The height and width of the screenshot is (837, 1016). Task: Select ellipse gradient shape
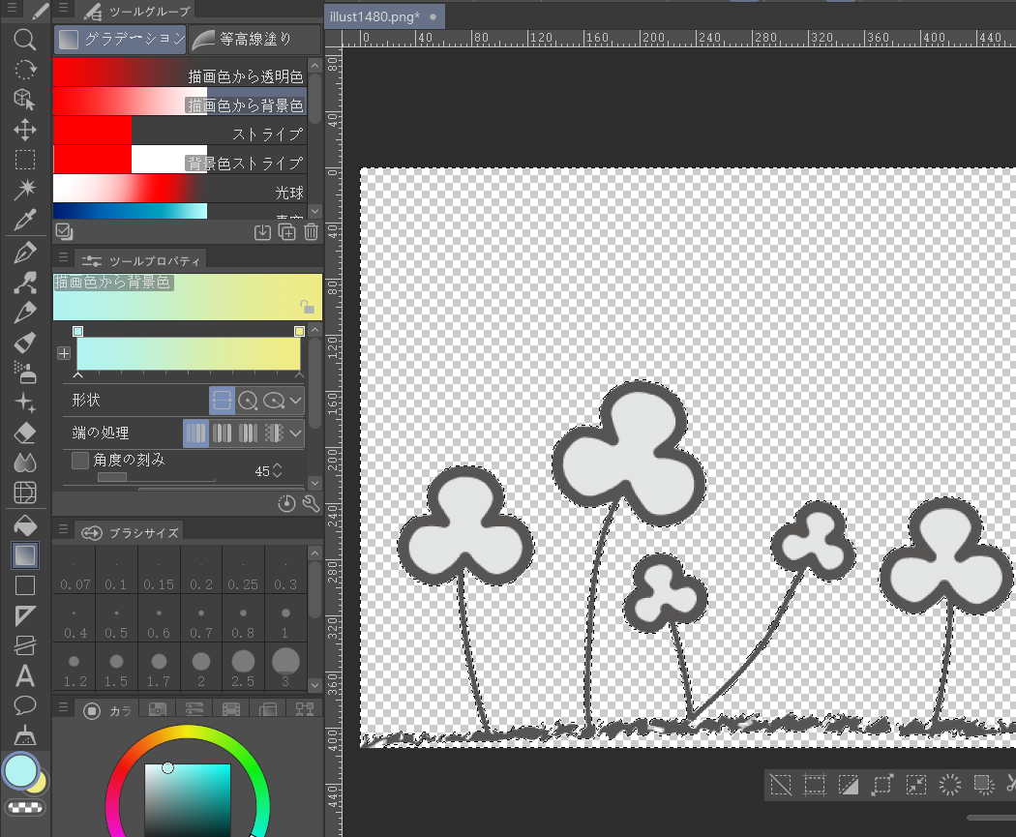[x=274, y=401]
